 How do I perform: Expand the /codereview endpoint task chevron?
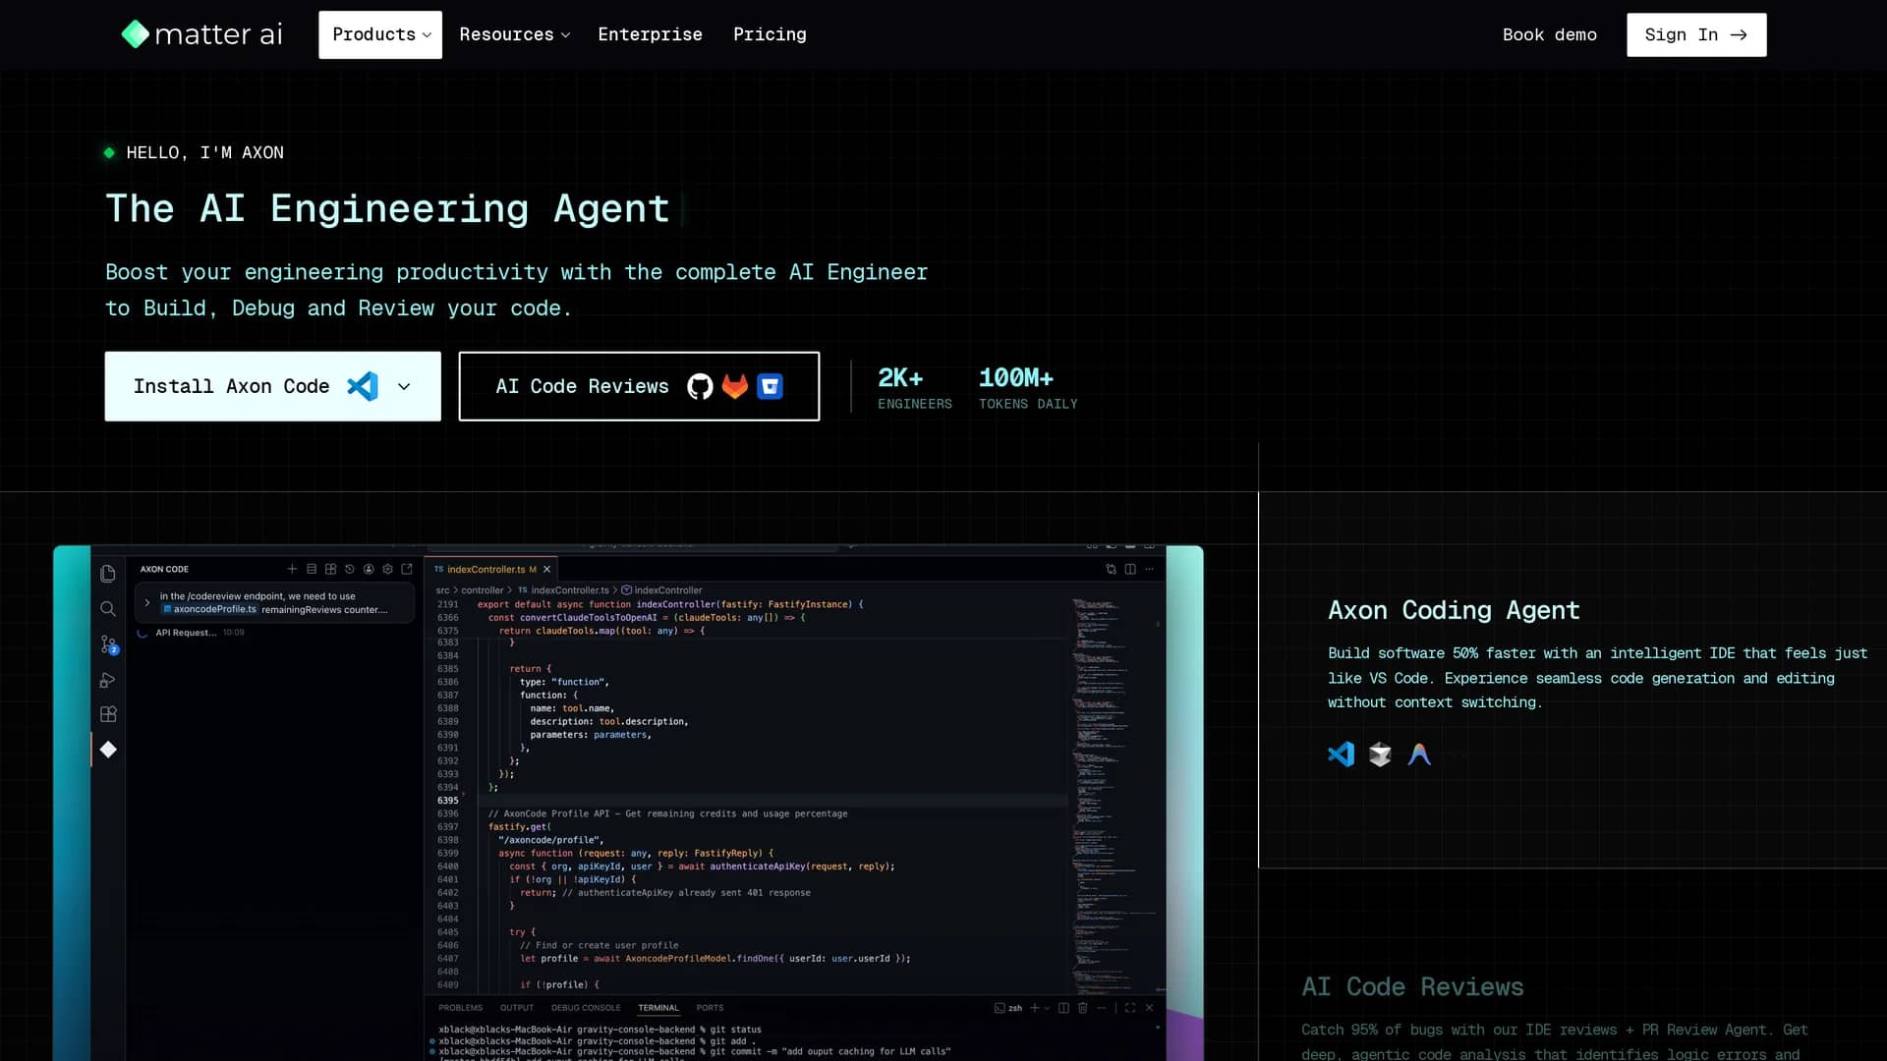pos(147,603)
